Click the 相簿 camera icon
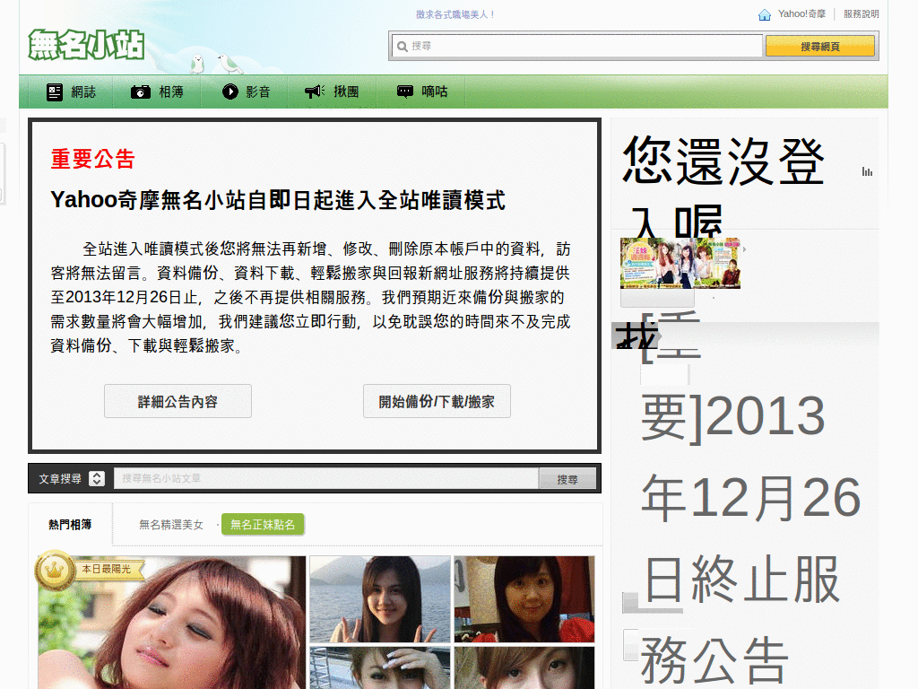Image resolution: width=918 pixels, height=689 pixels. [141, 92]
